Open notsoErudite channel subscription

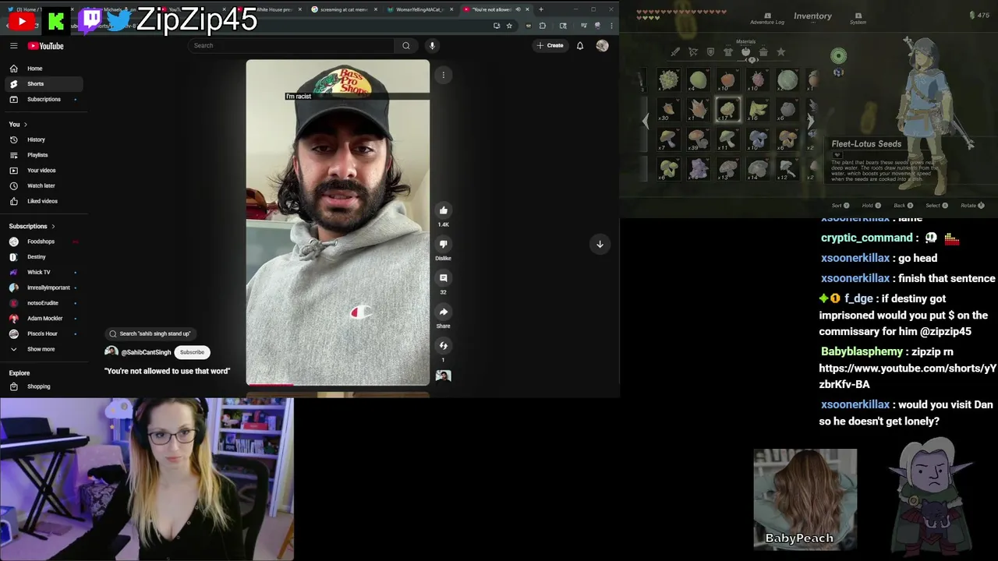(44, 303)
